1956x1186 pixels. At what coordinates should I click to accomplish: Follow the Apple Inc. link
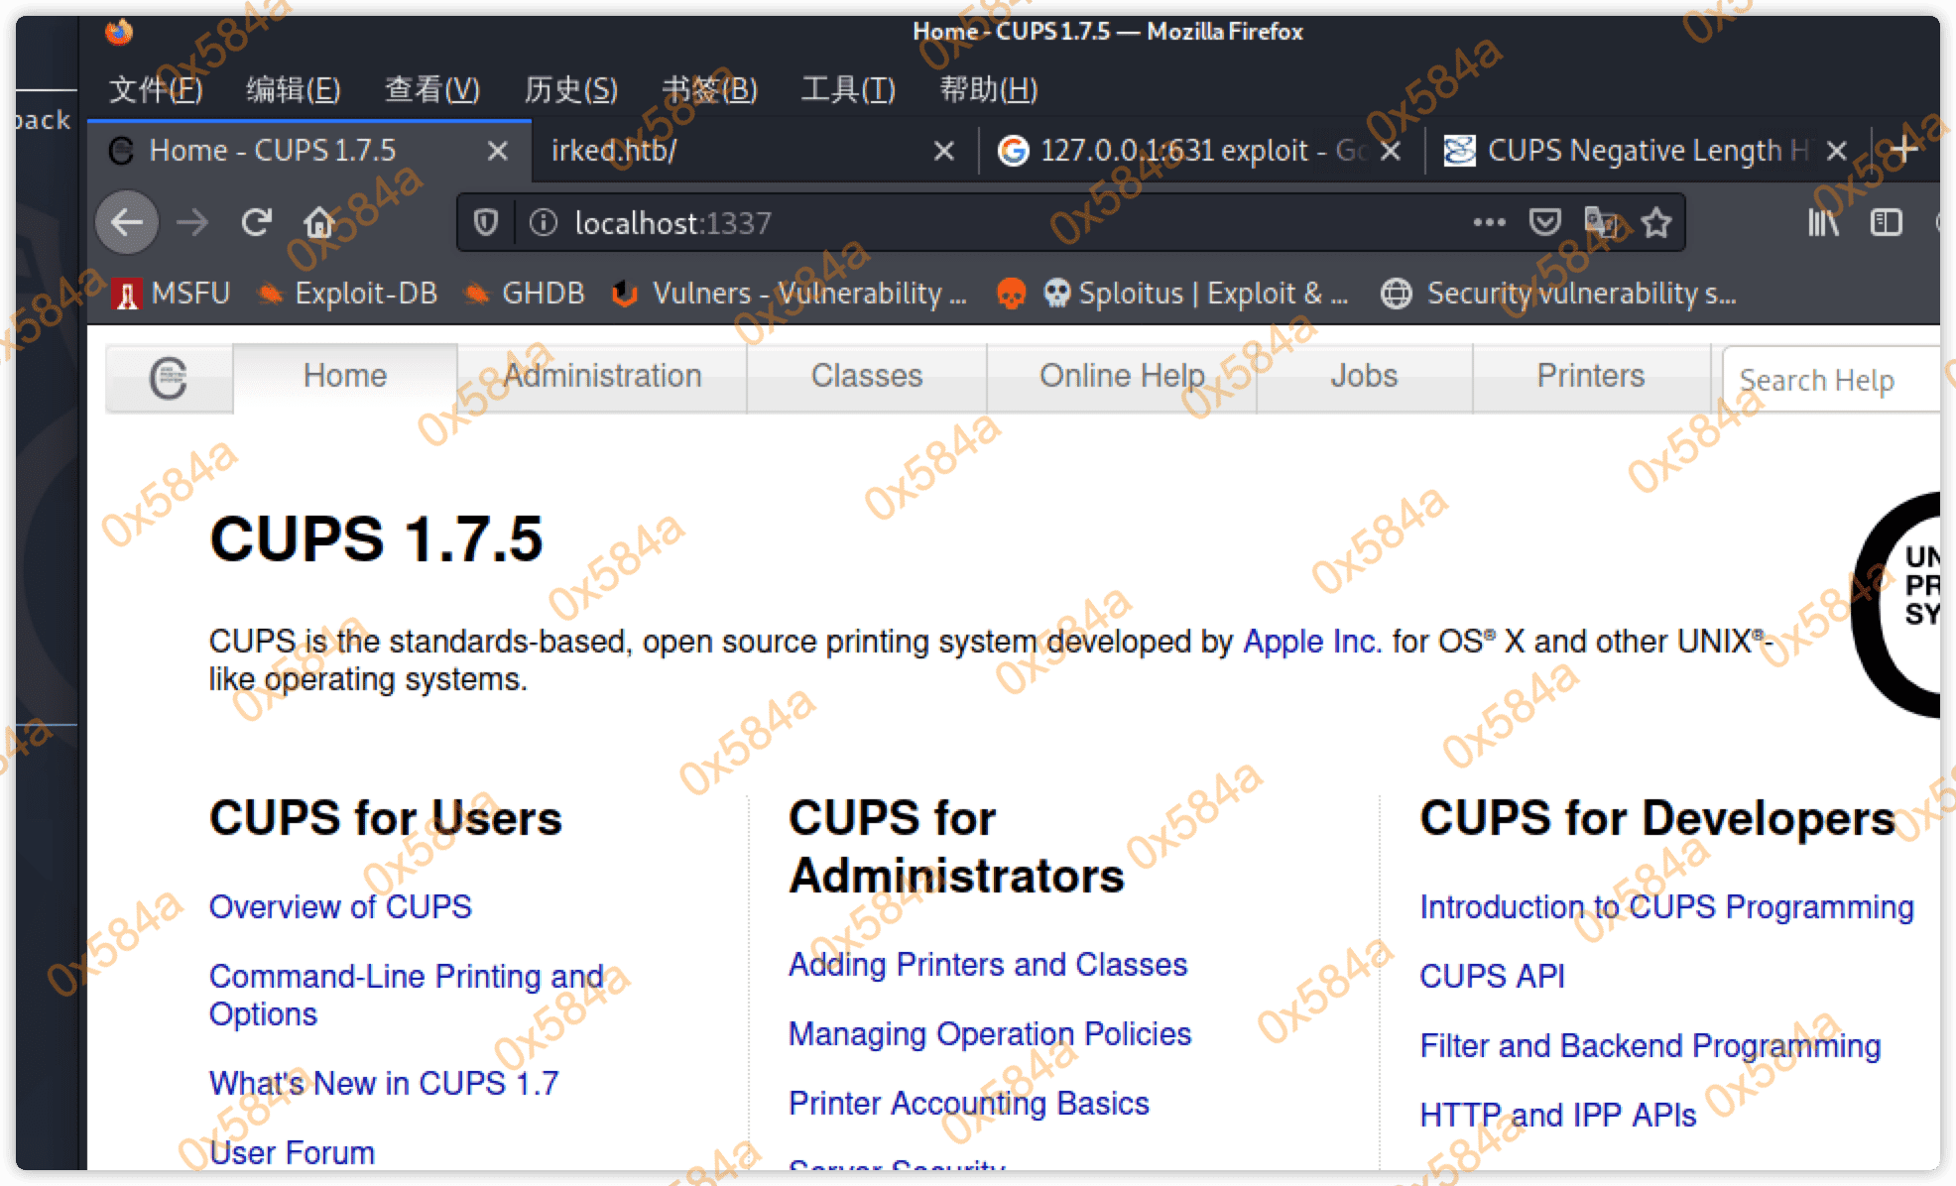coord(1311,642)
